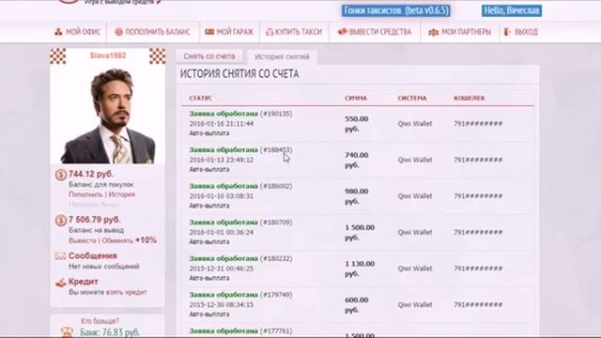Click date 2016-01-16 21:11:44
601x338 pixels.
(x=222, y=124)
